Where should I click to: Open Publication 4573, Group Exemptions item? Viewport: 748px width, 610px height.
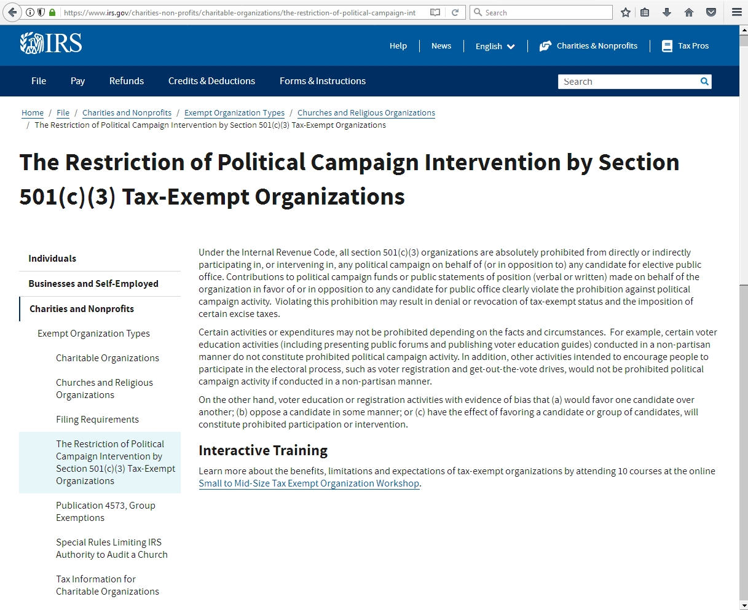click(106, 512)
